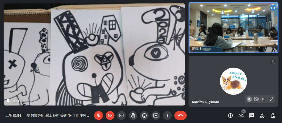Open the in-call chat panel

click(x=251, y=115)
